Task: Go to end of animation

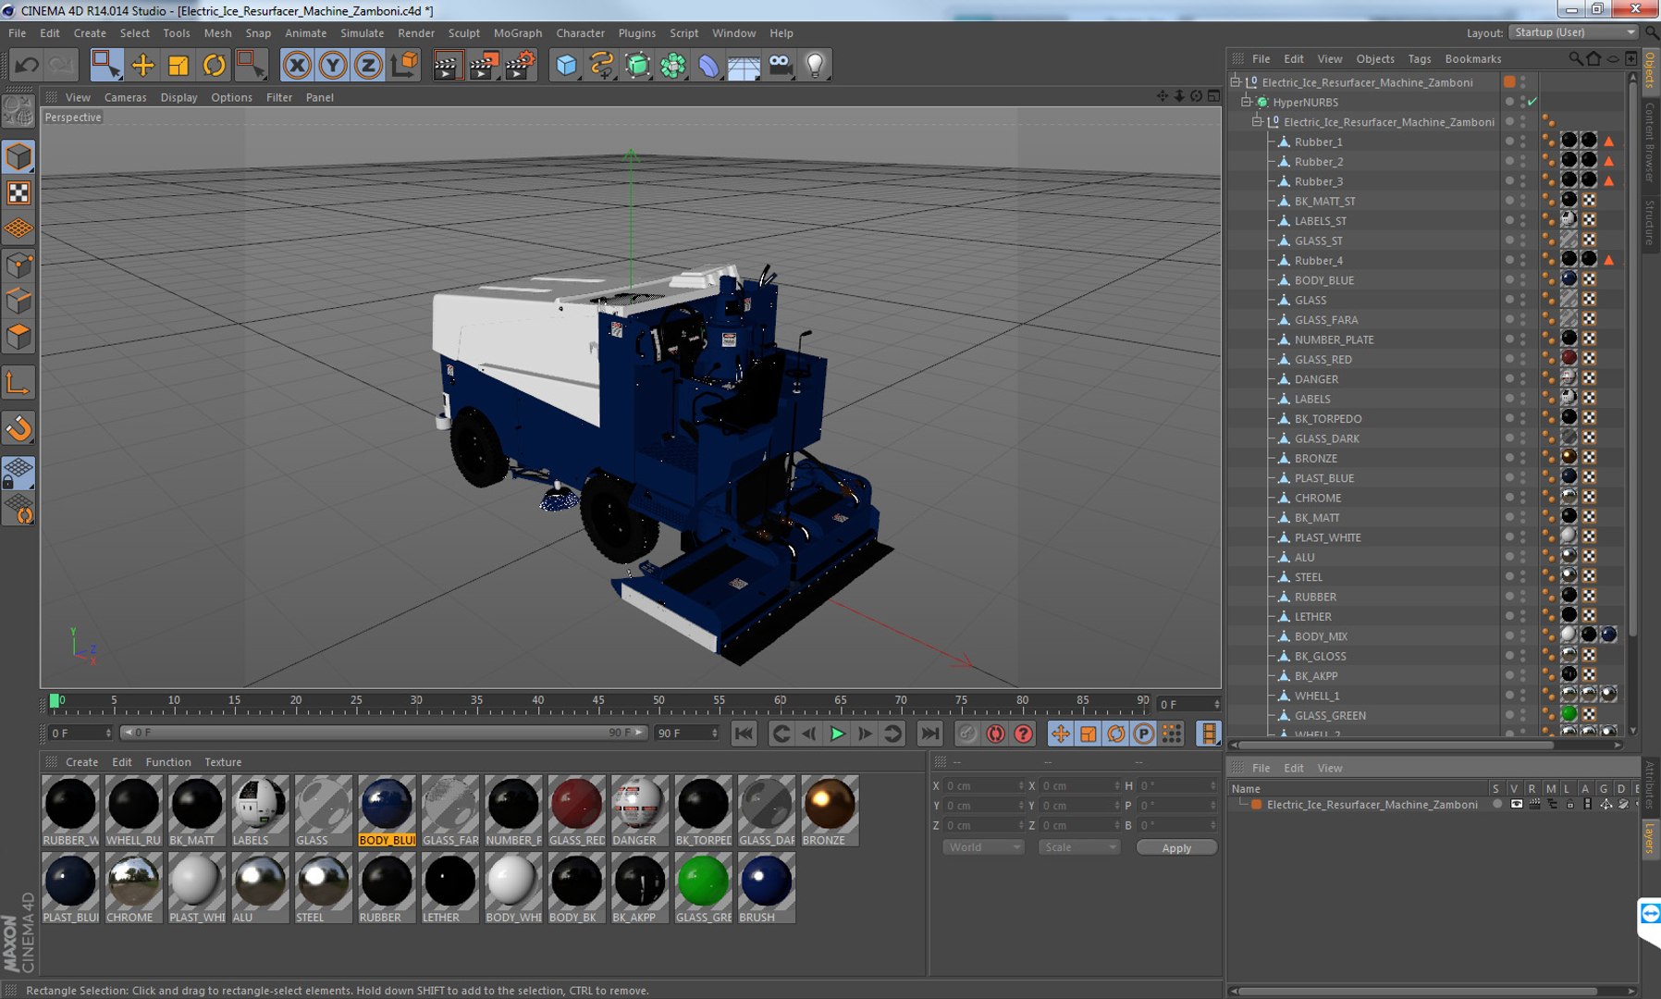Action: [929, 734]
